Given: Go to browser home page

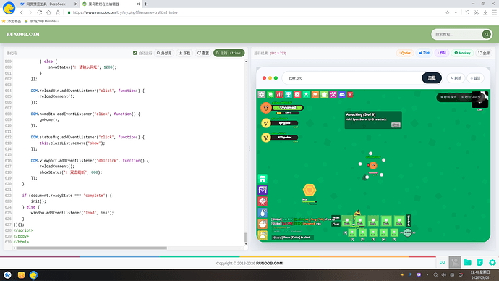Looking at the screenshot, I should click(48, 12).
